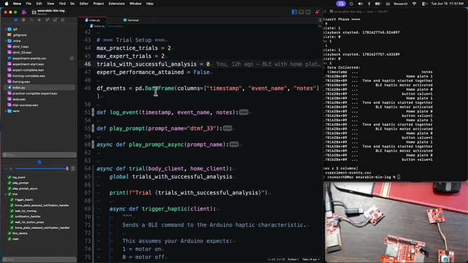468x263 pixels.
Task: Expand the .git folder
Action: tap(6, 29)
